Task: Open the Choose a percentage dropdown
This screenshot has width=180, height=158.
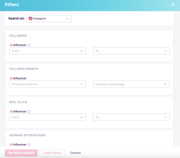Action: tap(131, 84)
